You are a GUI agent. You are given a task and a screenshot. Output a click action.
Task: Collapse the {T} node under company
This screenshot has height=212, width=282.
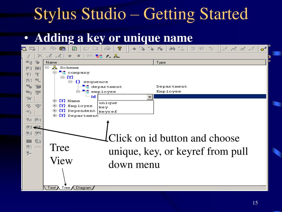63,77
